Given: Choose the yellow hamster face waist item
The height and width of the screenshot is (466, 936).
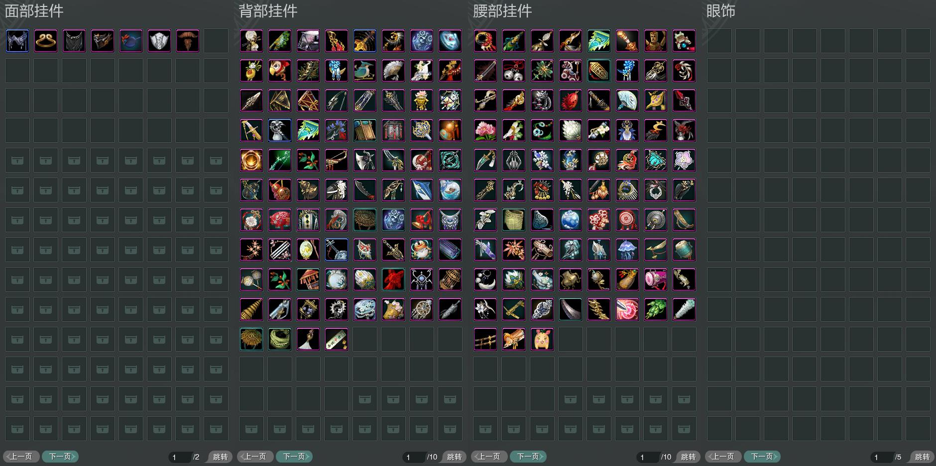Looking at the screenshot, I should point(542,339).
